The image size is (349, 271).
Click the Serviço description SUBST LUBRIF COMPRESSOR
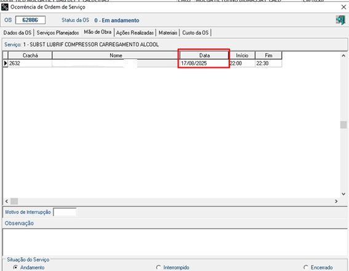[x=91, y=44]
